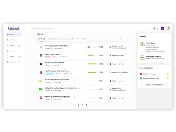The height and width of the screenshot is (132, 176).
Task: Click the New Employee Onboarding emoji icon
Action: coord(41,47)
